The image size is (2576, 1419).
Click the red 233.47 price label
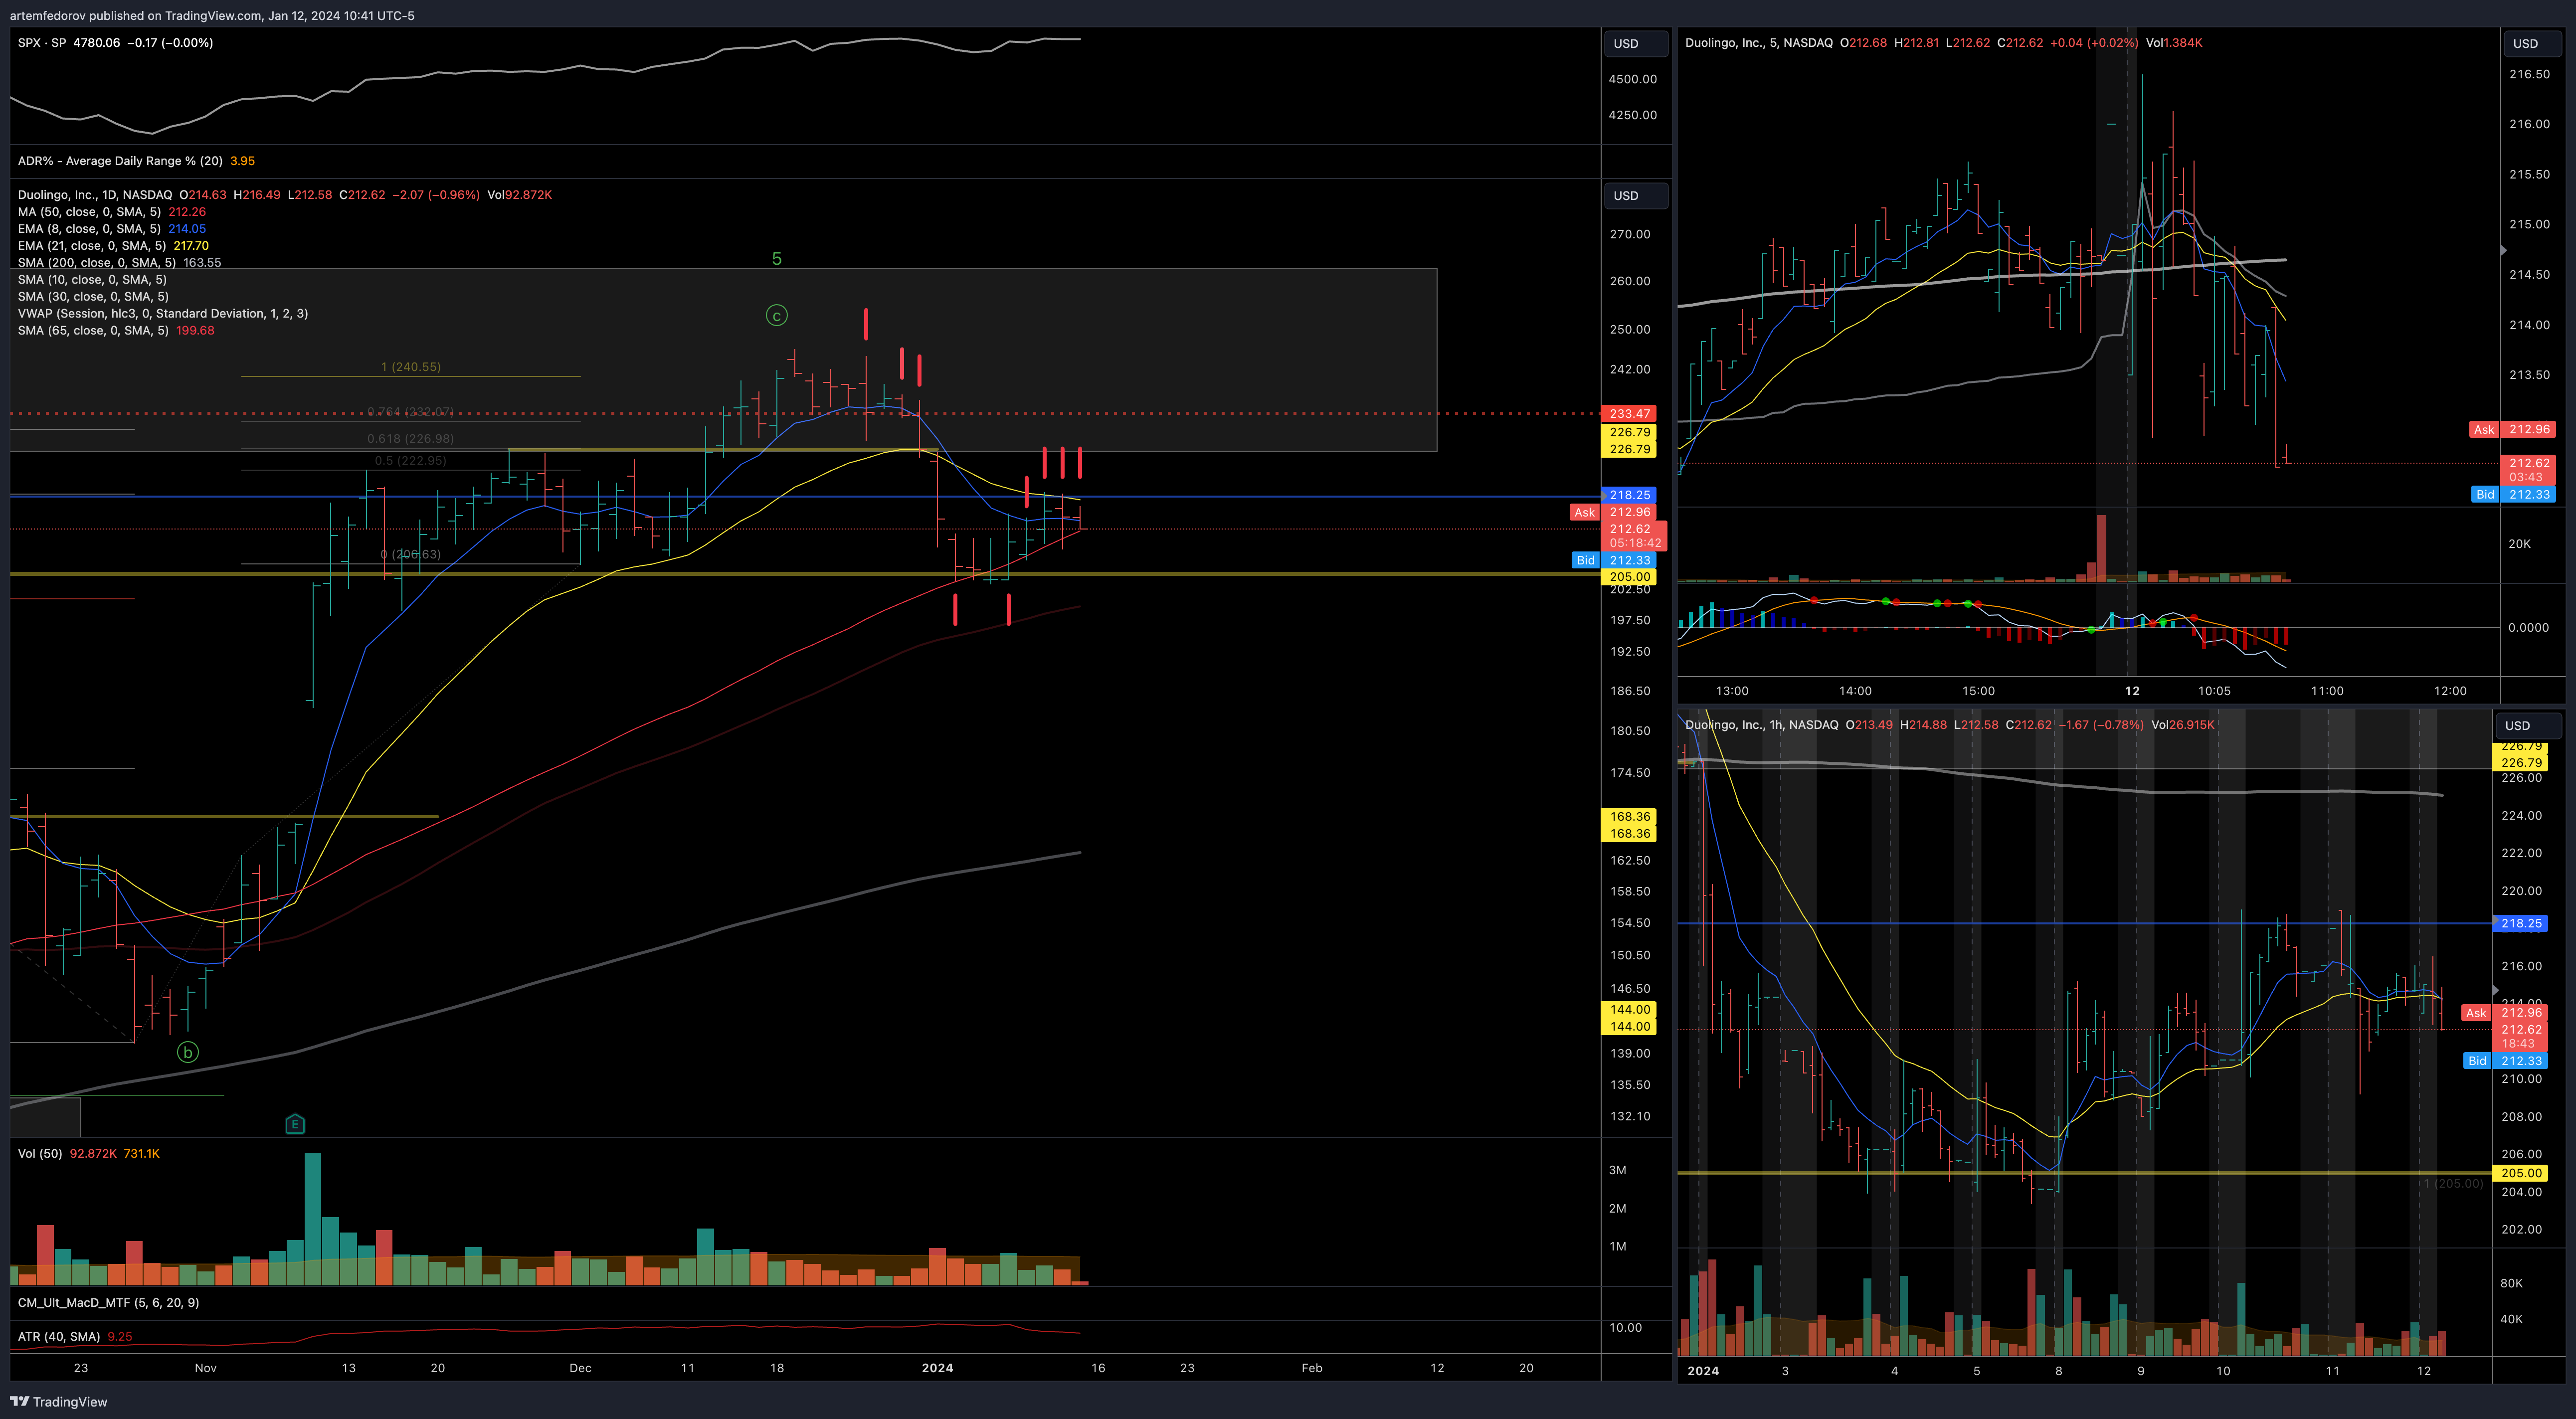click(x=1630, y=413)
